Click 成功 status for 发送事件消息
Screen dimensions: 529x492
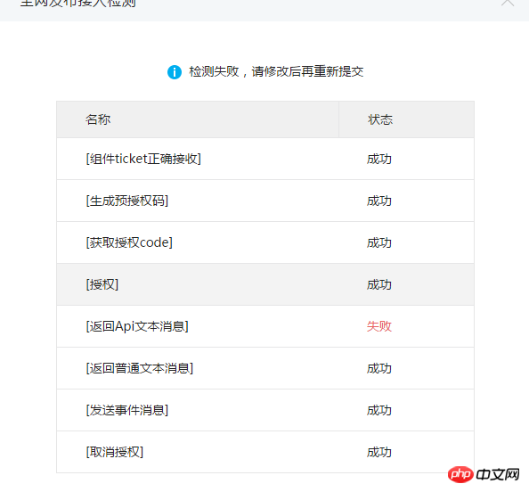click(x=379, y=410)
